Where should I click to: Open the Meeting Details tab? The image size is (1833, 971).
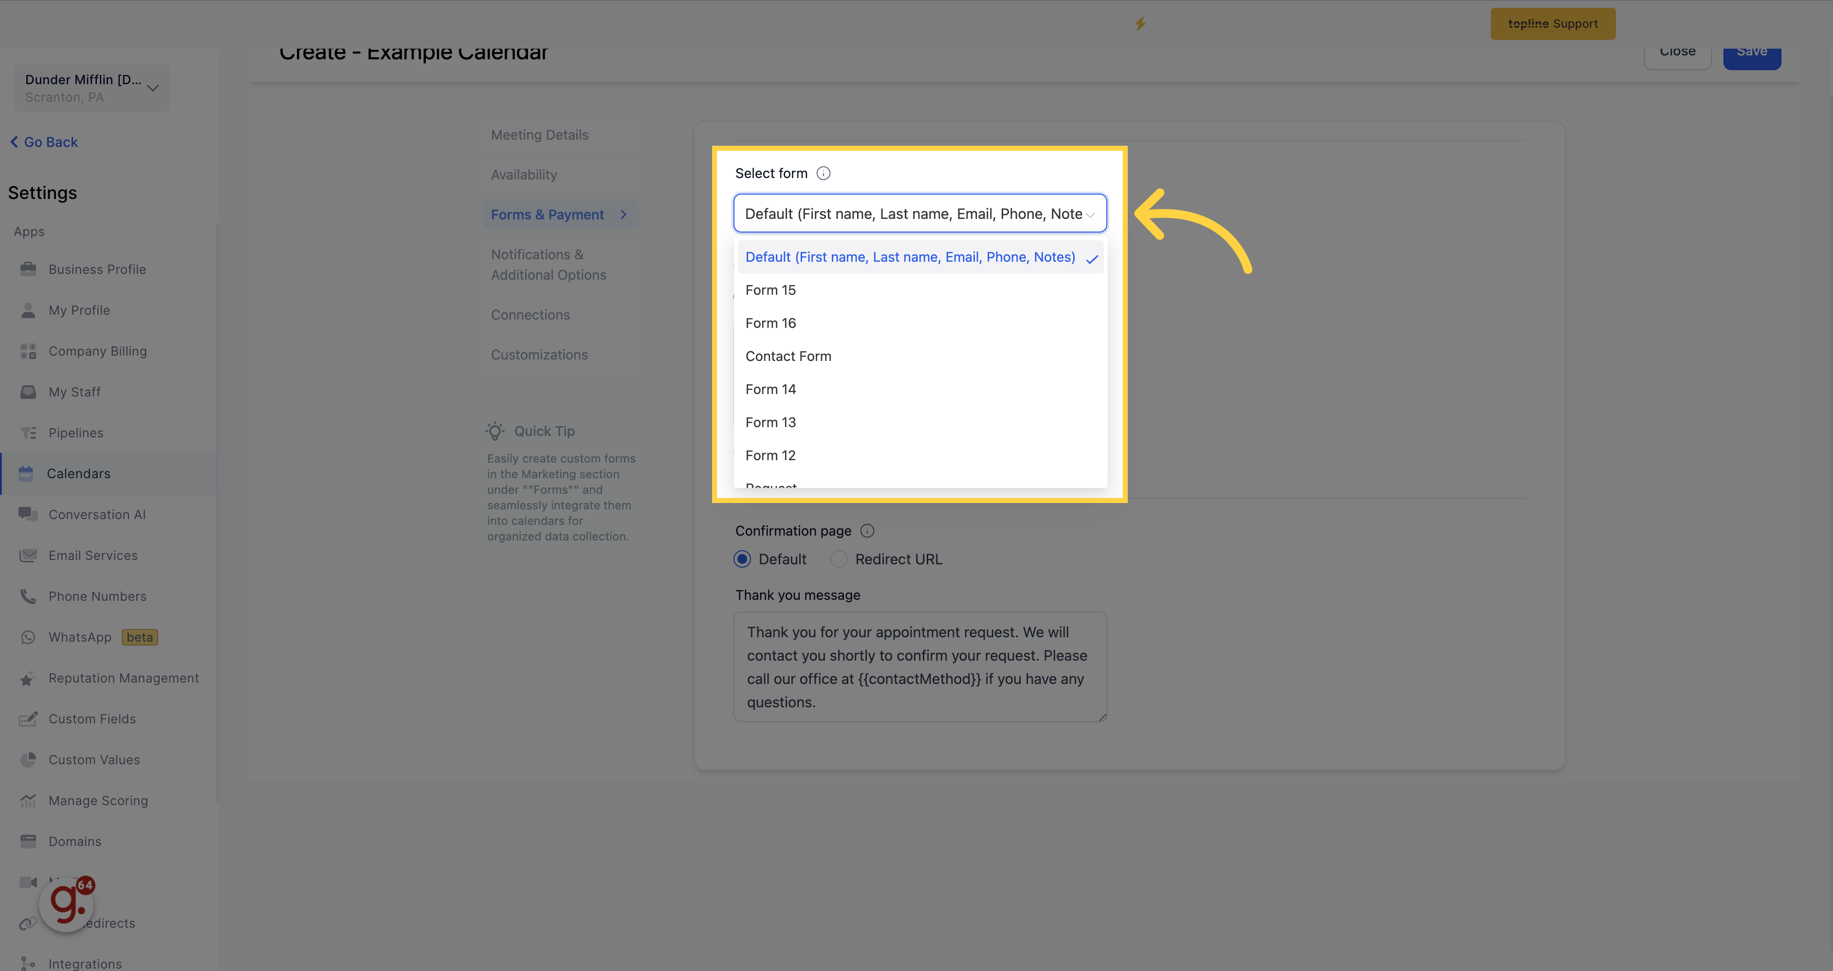(539, 134)
